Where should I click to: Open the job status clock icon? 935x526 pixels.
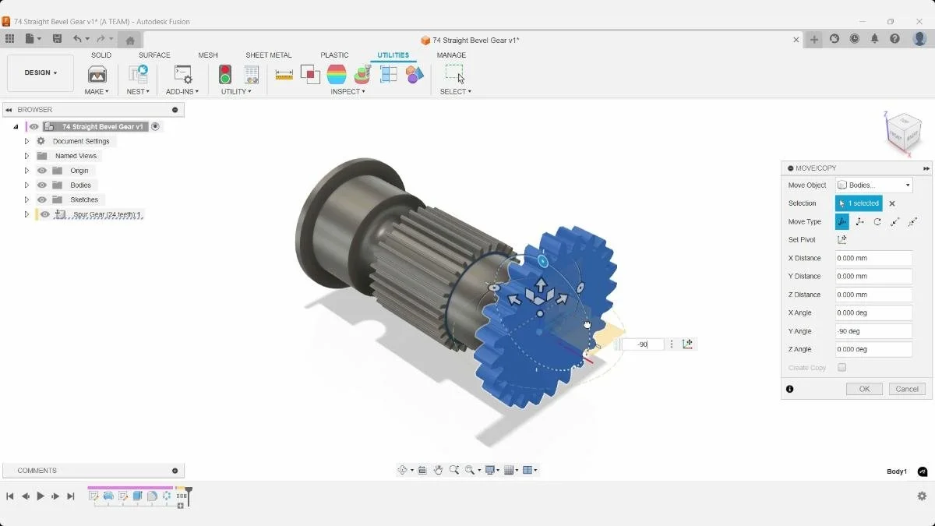(855, 39)
